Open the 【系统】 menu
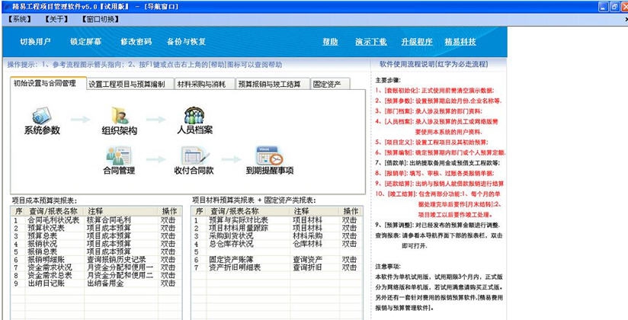Screen dimensions: 628x320 pos(19,19)
